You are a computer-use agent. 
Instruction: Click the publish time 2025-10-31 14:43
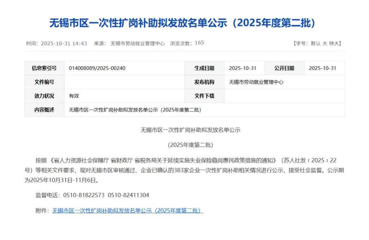click(64, 44)
